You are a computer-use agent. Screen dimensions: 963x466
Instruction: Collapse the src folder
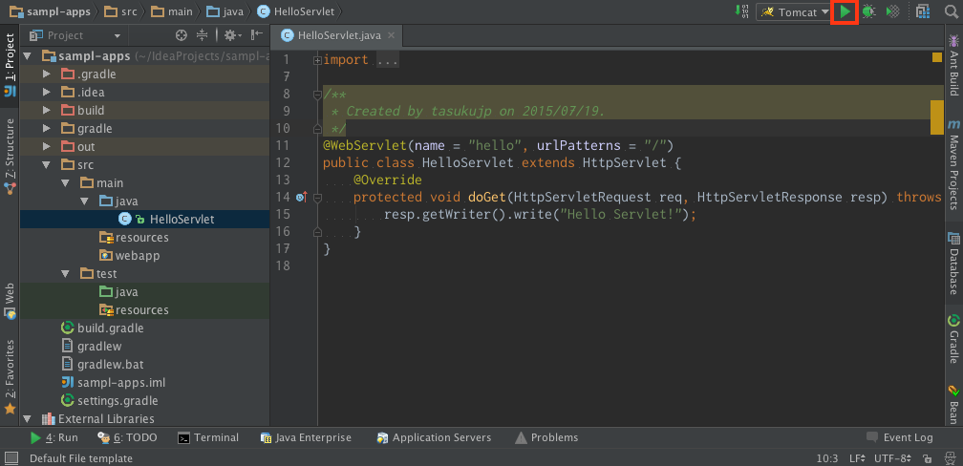[x=46, y=165]
